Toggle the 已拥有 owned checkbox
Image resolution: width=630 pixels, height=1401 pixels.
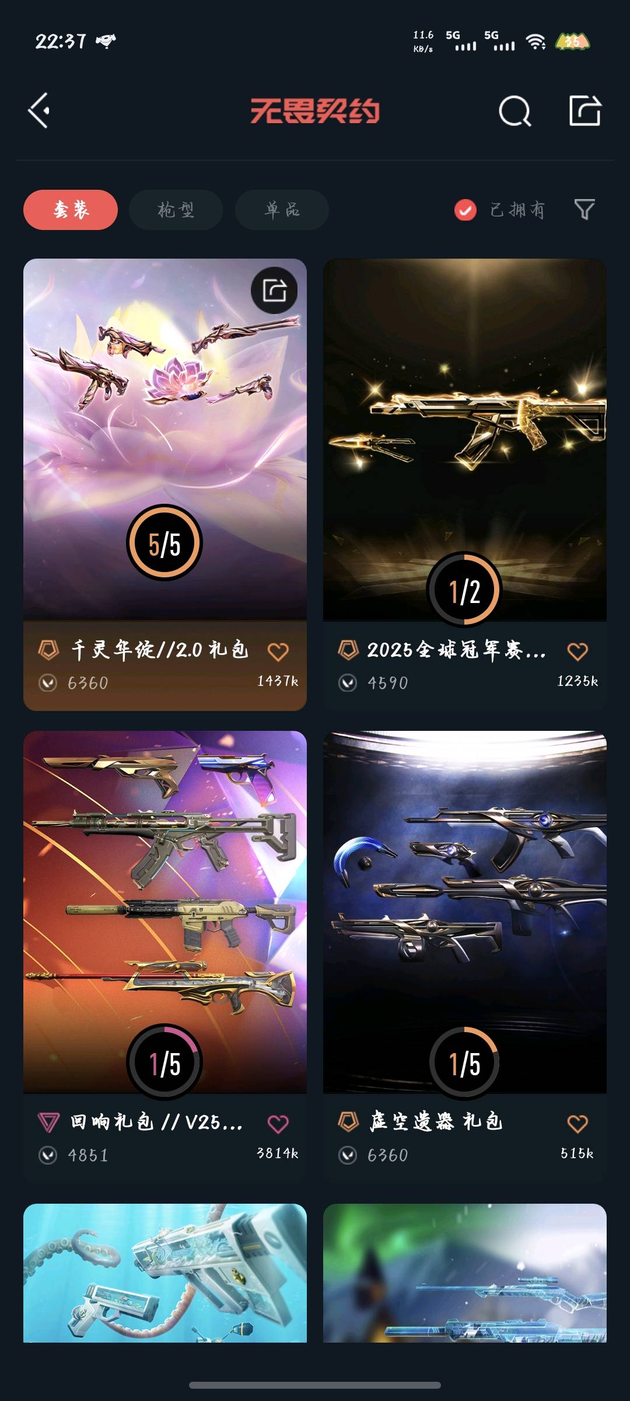466,210
